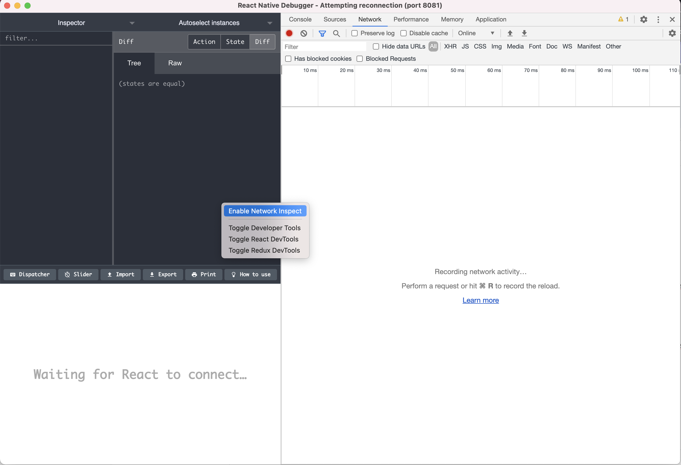Filter requests by Media

coord(515,46)
